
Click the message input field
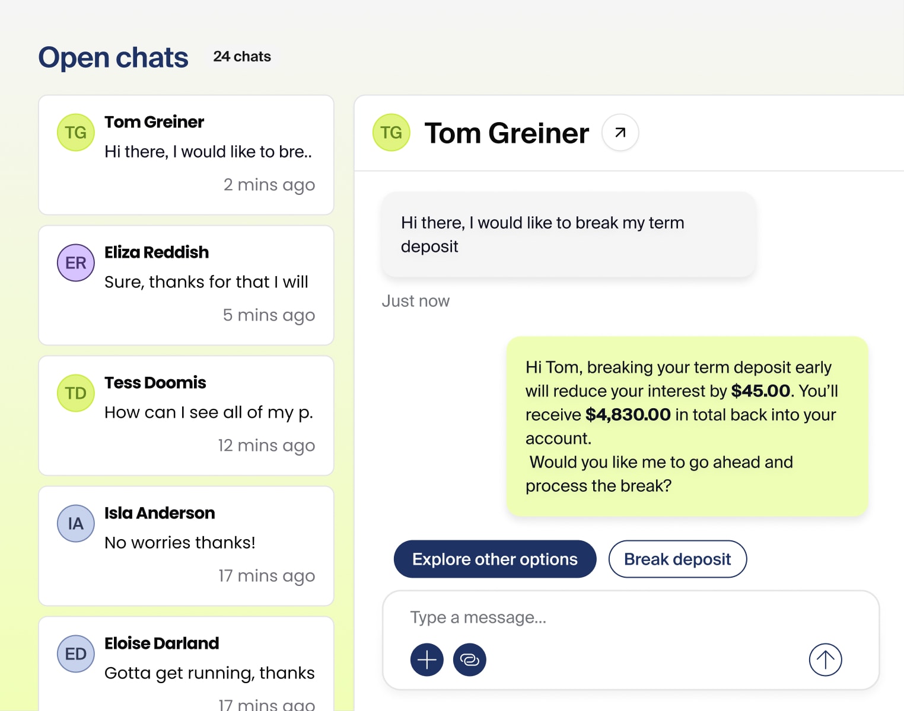(593, 617)
